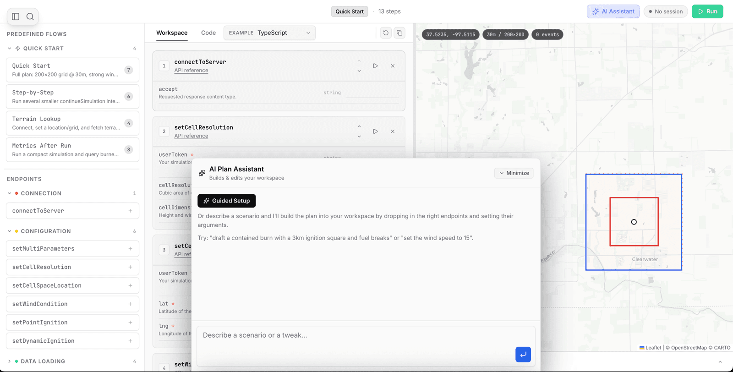Viewport: 733px width, 372px height.
Task: Move connectToServer step down
Action: point(359,71)
